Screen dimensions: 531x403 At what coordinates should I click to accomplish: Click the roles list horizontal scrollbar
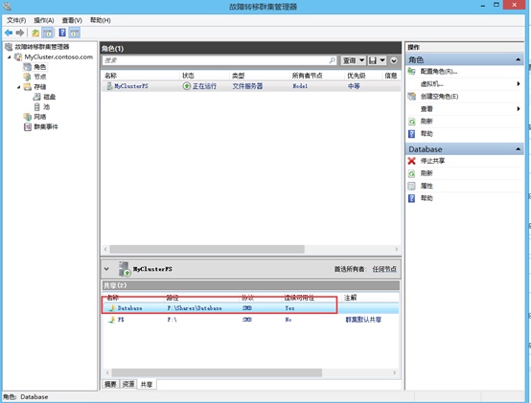point(207,249)
